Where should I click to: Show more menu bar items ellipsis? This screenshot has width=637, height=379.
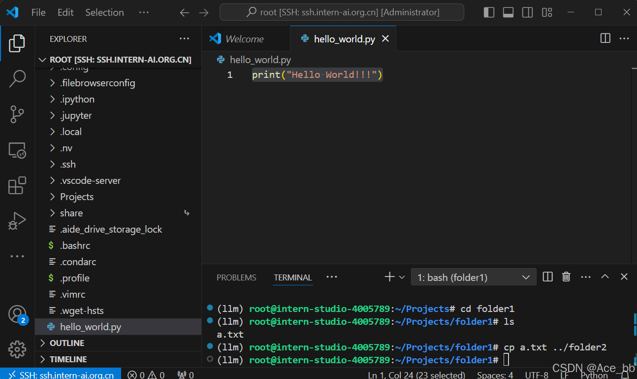144,12
